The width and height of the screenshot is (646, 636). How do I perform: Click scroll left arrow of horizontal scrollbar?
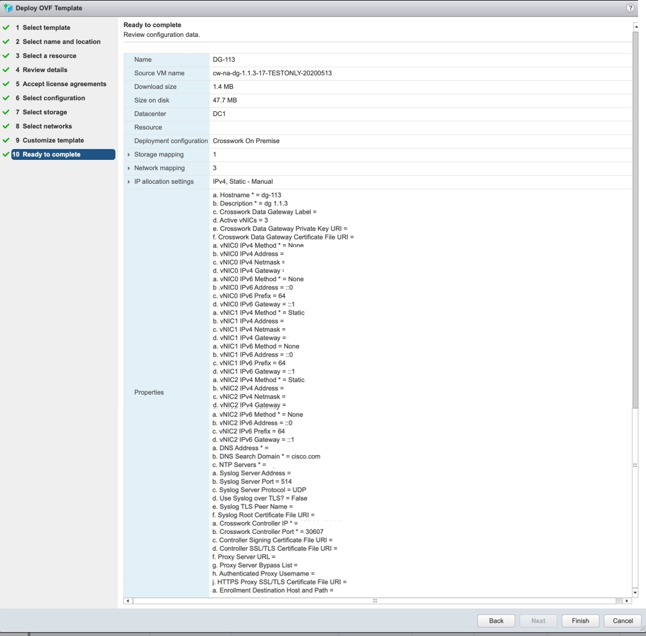(127, 601)
